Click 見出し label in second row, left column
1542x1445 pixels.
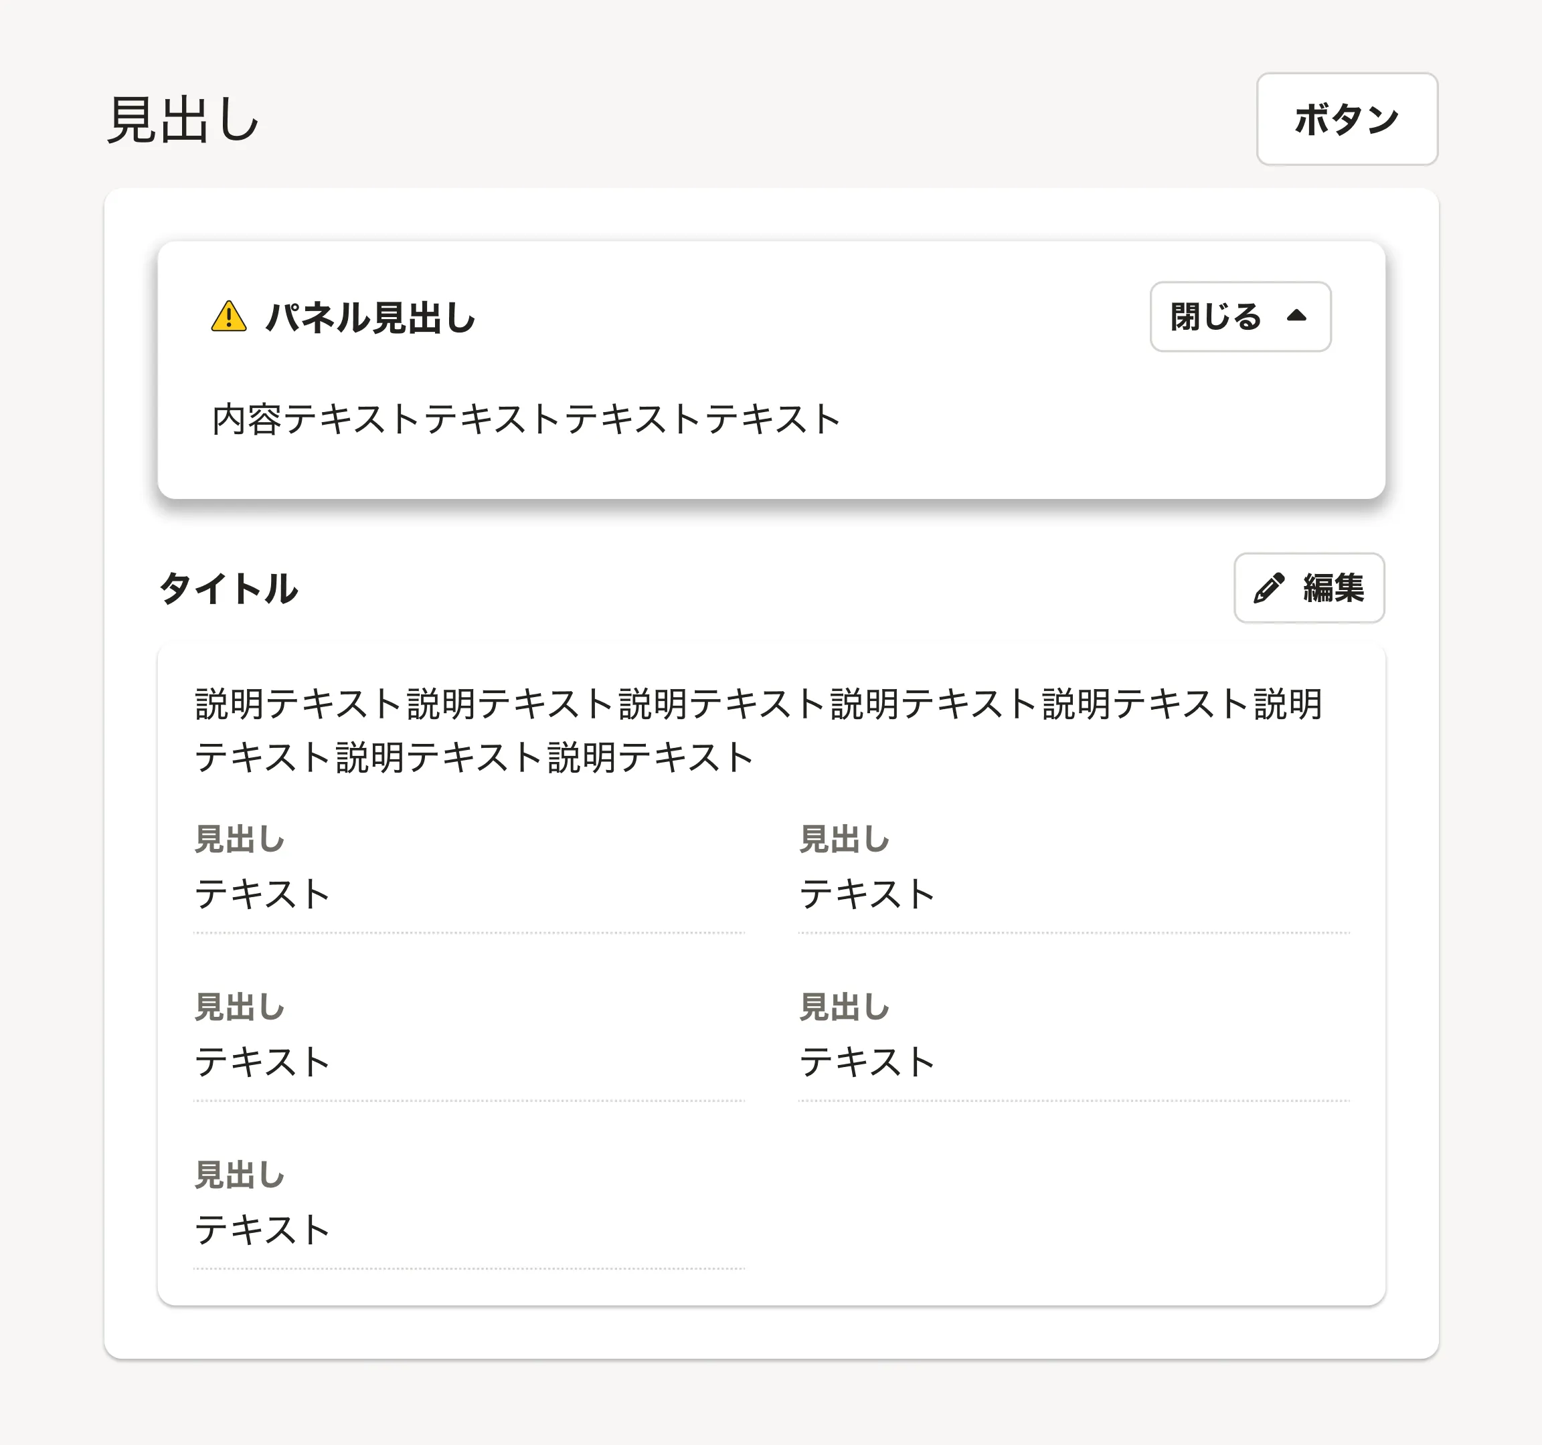pyautogui.click(x=240, y=1007)
